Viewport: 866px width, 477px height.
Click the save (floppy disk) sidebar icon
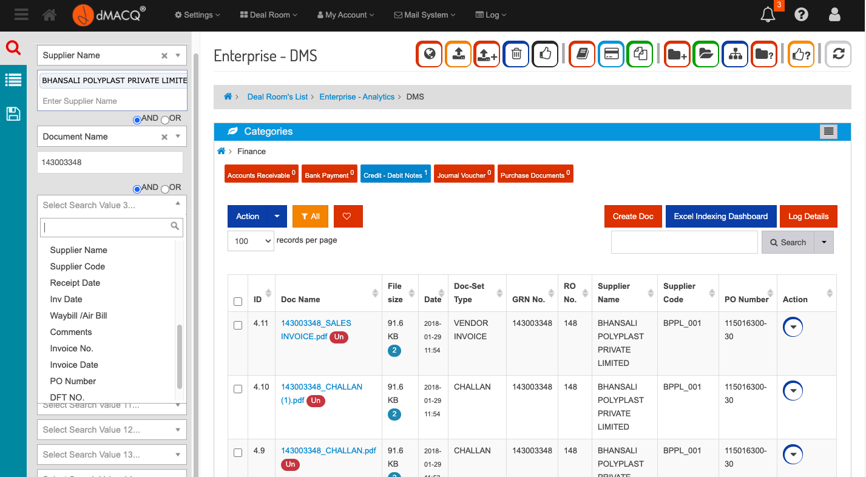pyautogui.click(x=13, y=113)
